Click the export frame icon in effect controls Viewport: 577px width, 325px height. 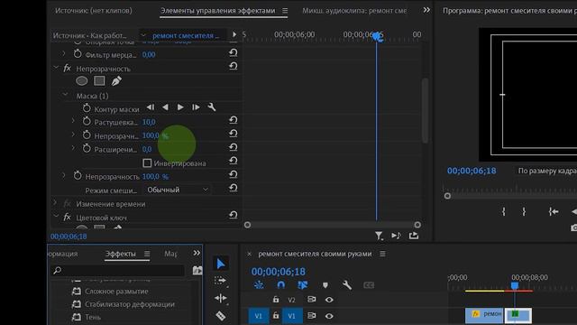point(414,235)
